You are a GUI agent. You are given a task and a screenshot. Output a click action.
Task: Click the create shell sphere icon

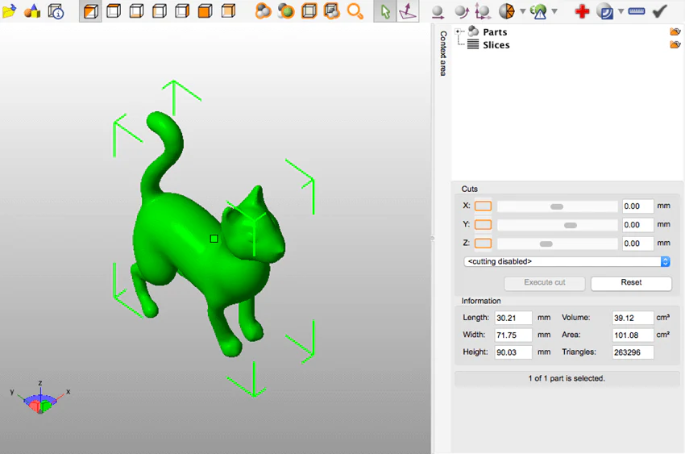point(605,12)
